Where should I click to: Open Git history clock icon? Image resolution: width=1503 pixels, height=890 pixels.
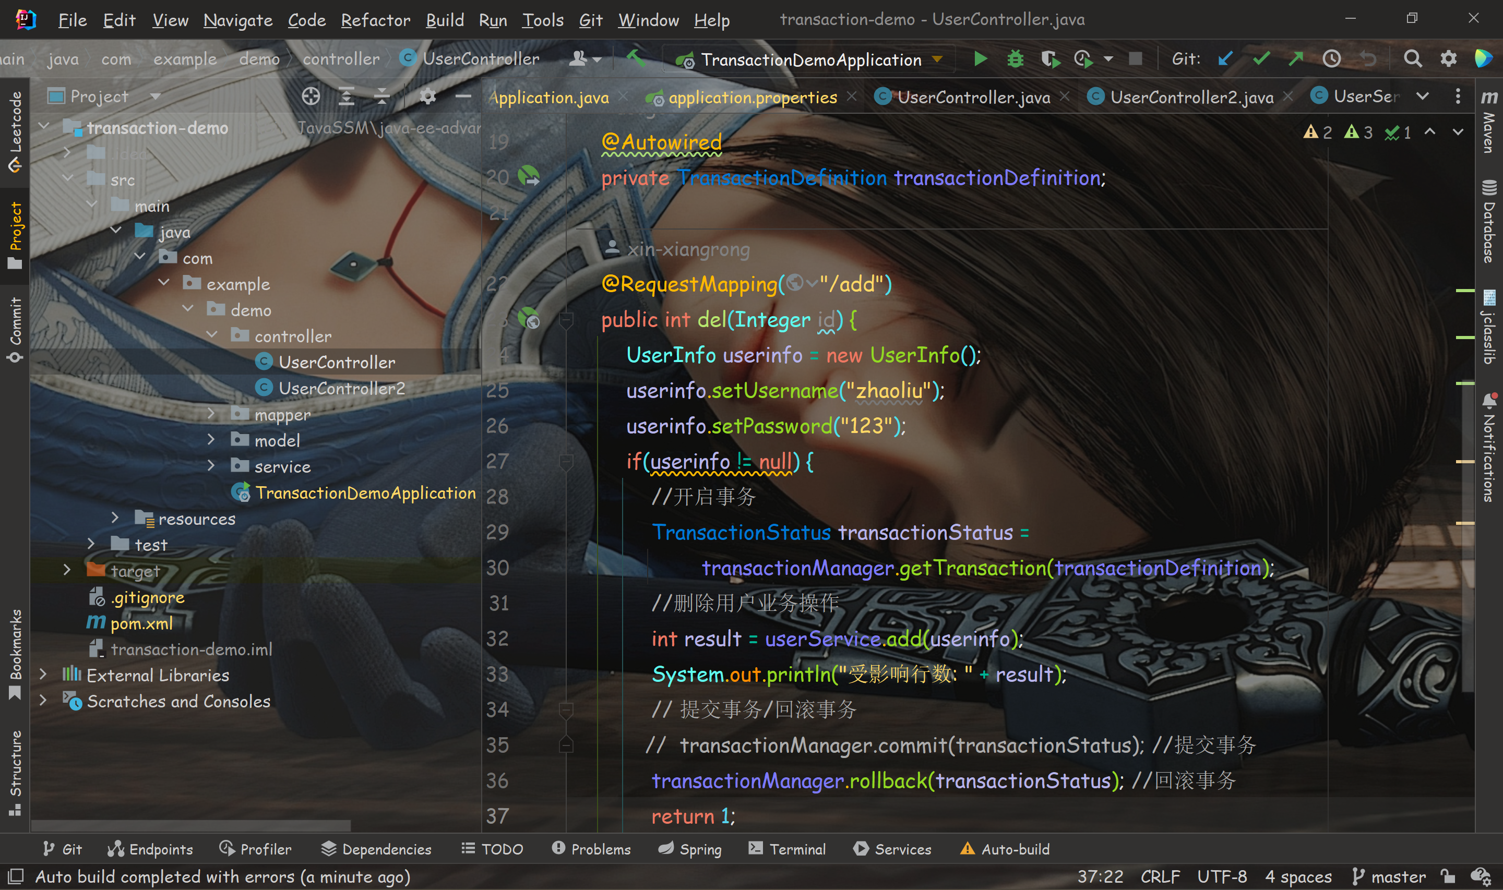pyautogui.click(x=1331, y=59)
